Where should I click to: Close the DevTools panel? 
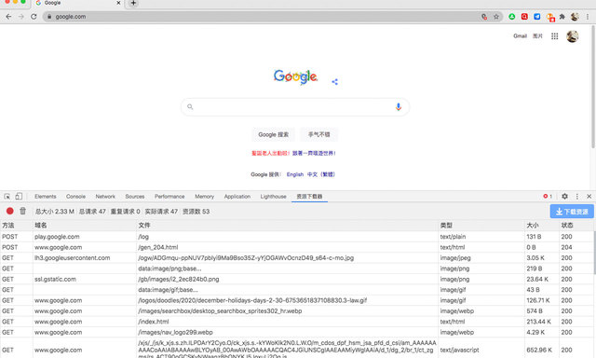(589, 197)
